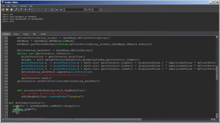
Task: Click the single-arrow Execute icon
Action: click(62, 10)
